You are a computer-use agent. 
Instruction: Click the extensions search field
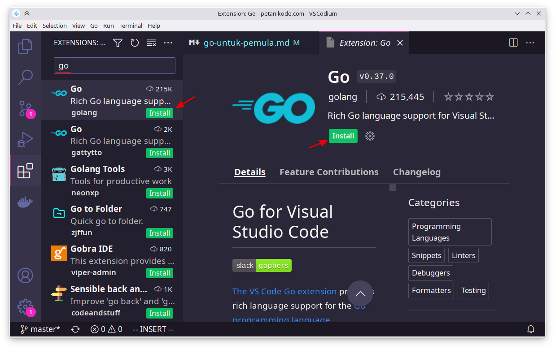pyautogui.click(x=114, y=66)
